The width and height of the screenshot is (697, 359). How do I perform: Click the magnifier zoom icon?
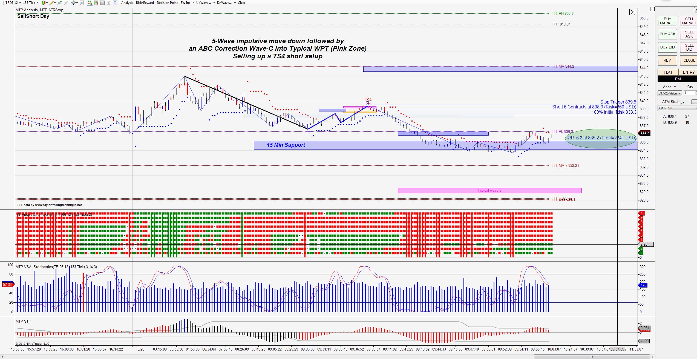[82, 3]
